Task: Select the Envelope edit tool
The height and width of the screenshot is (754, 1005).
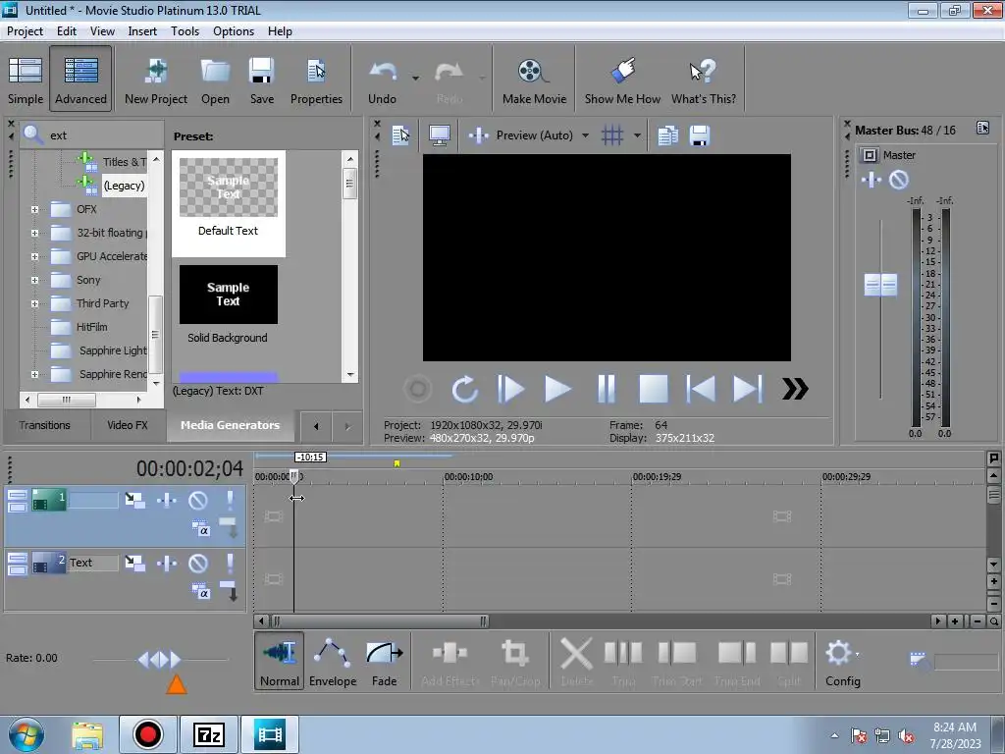Action: pyautogui.click(x=333, y=661)
